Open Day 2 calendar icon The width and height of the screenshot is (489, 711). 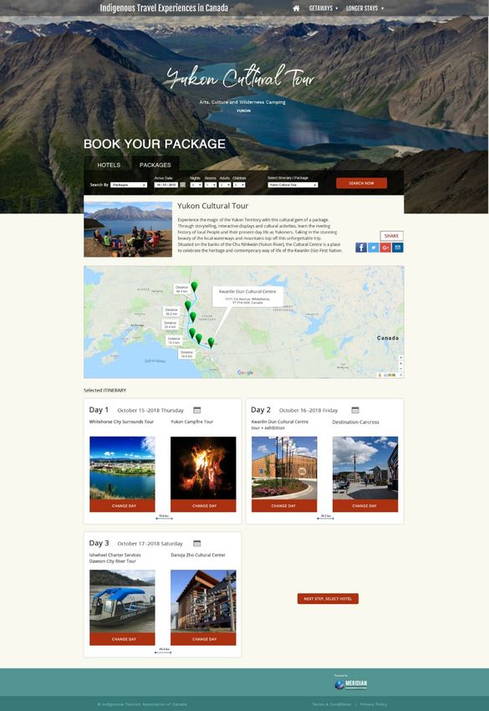(x=355, y=410)
